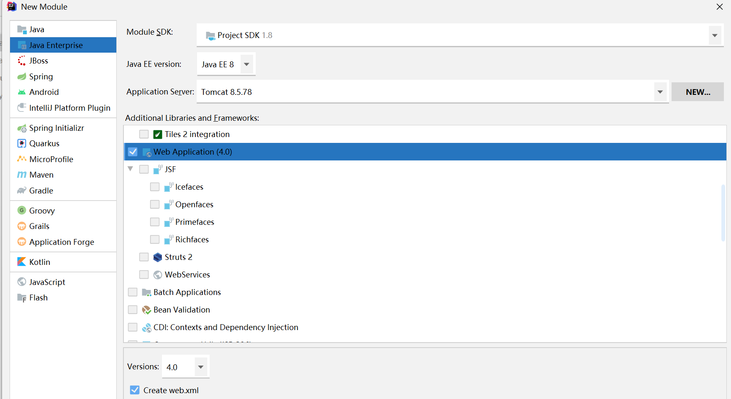Select Java Enterprise module type
Viewport: 731px width, 399px height.
coord(63,45)
